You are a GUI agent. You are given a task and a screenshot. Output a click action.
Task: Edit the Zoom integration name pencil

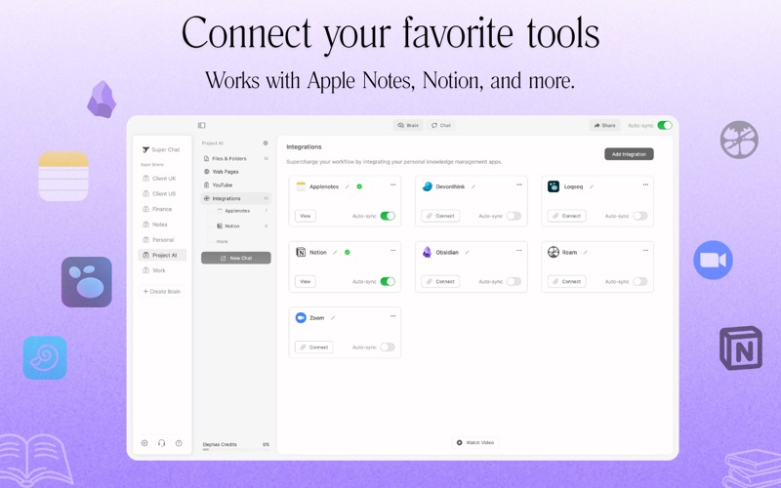click(x=333, y=318)
